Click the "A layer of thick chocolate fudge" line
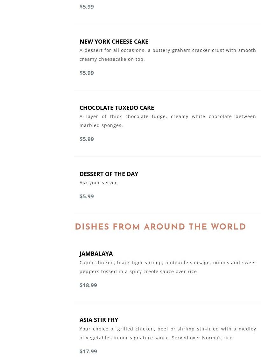Image resolution: width=261 pixels, height=361 pixels. pos(167,117)
